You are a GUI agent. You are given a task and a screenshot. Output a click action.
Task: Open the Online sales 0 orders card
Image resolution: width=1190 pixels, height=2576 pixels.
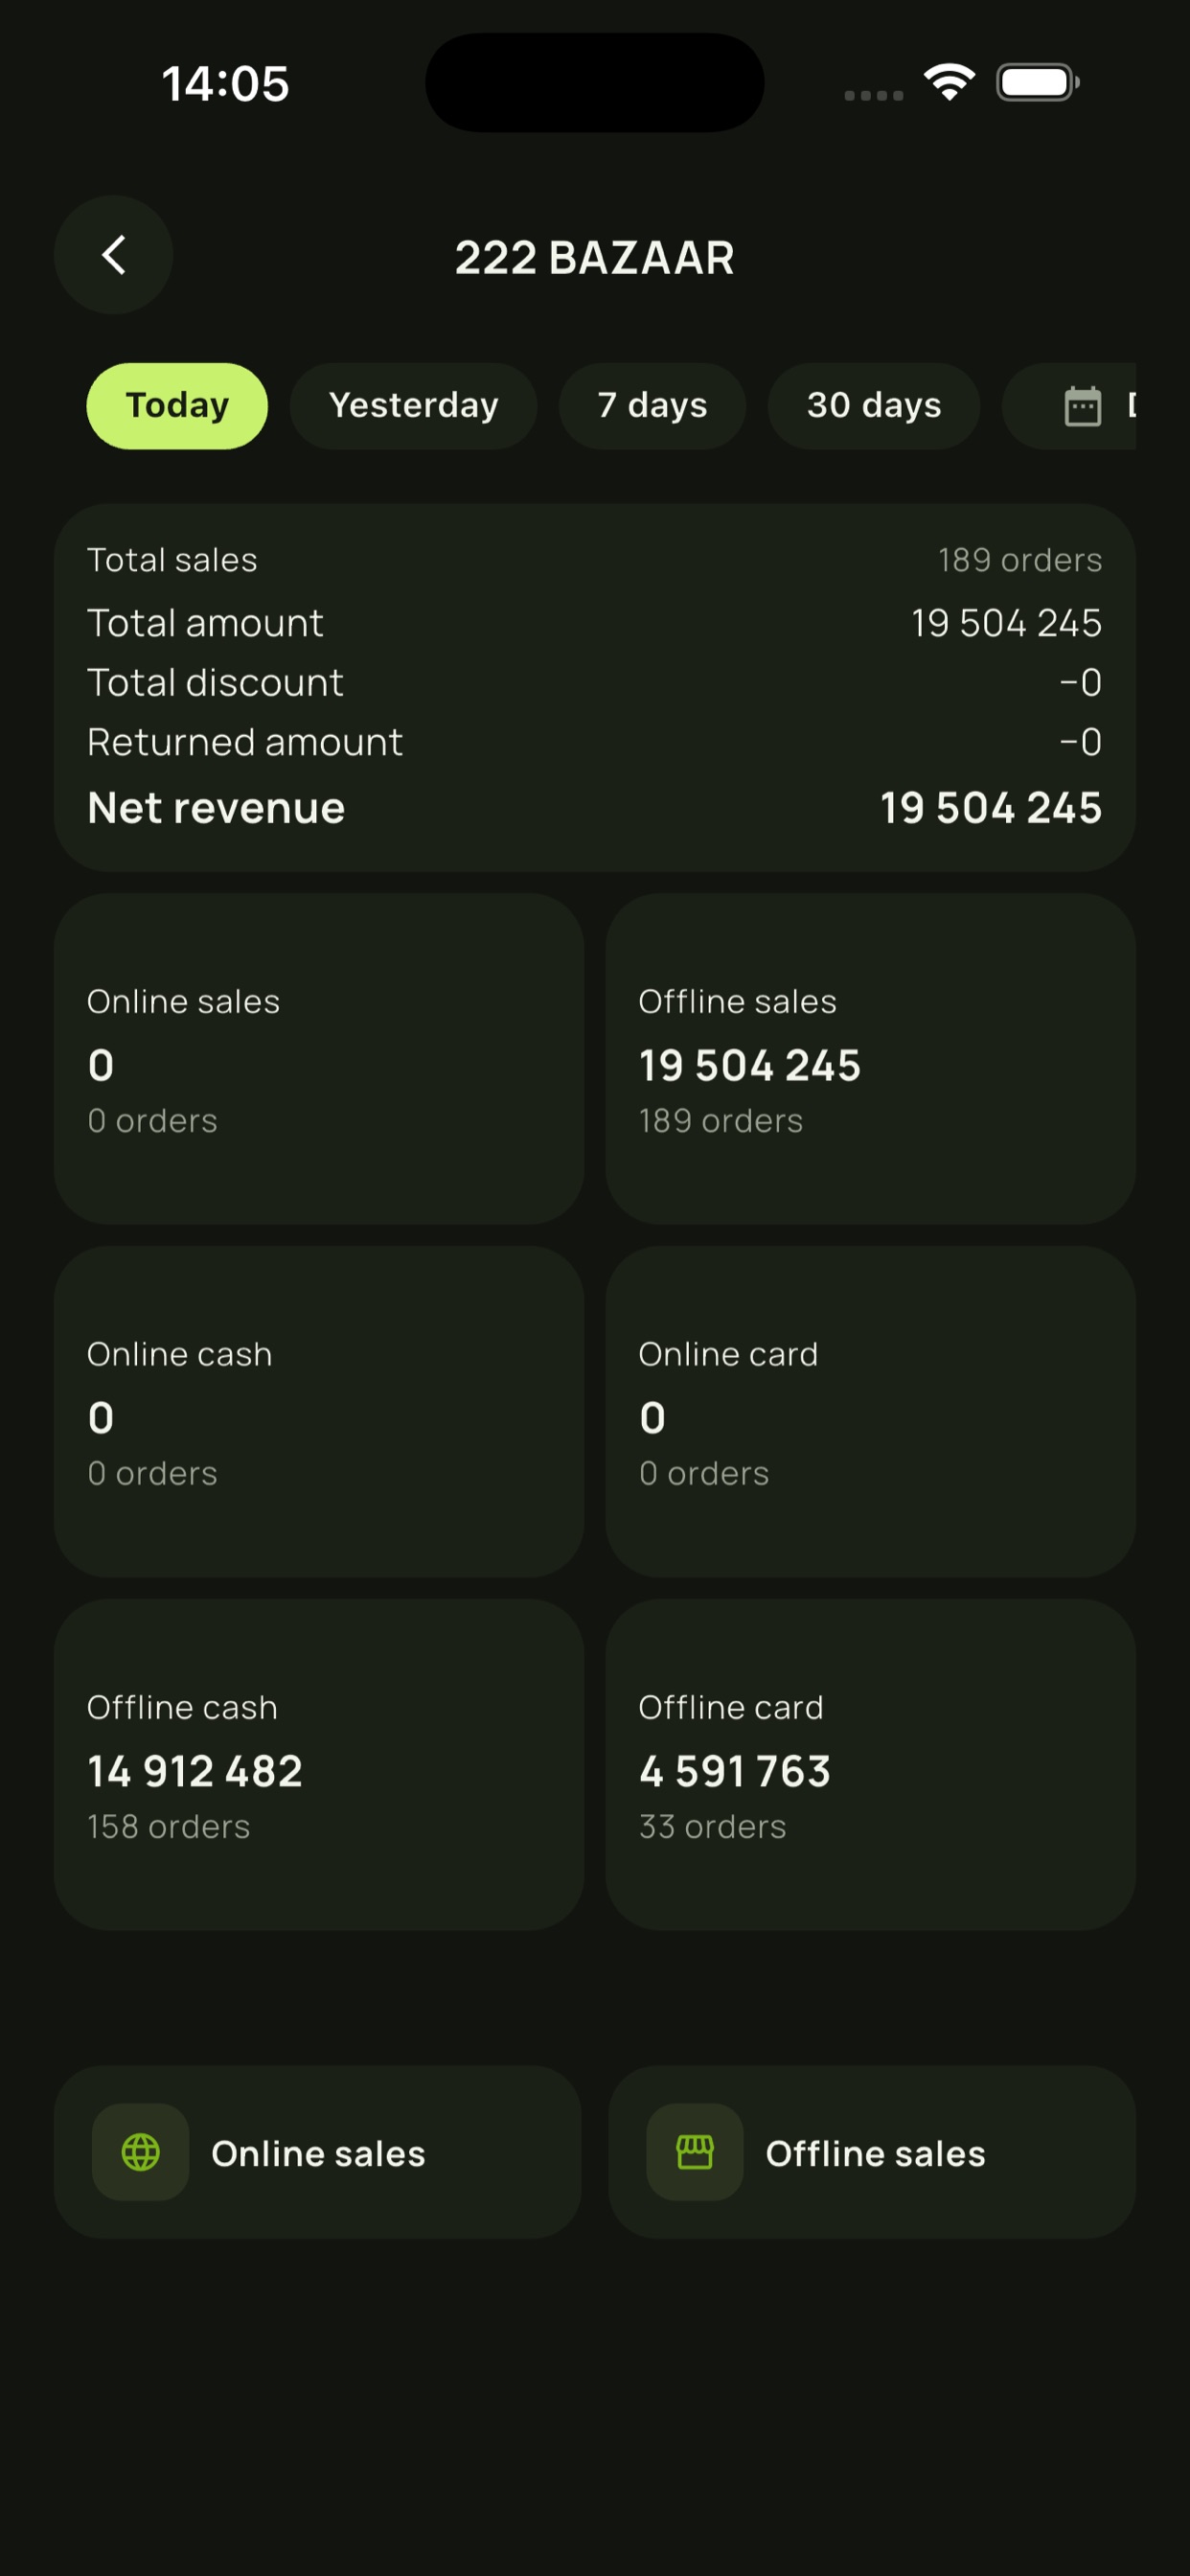pyautogui.click(x=319, y=1059)
